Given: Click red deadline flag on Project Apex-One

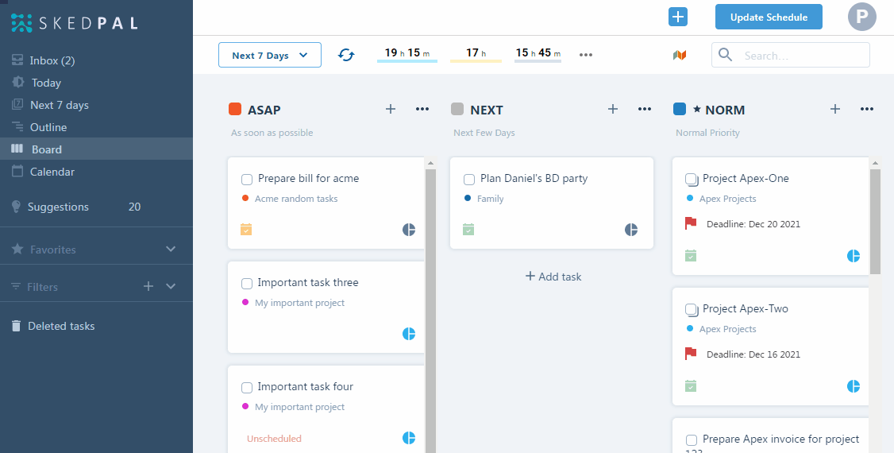Looking at the screenshot, I should pyautogui.click(x=691, y=223).
